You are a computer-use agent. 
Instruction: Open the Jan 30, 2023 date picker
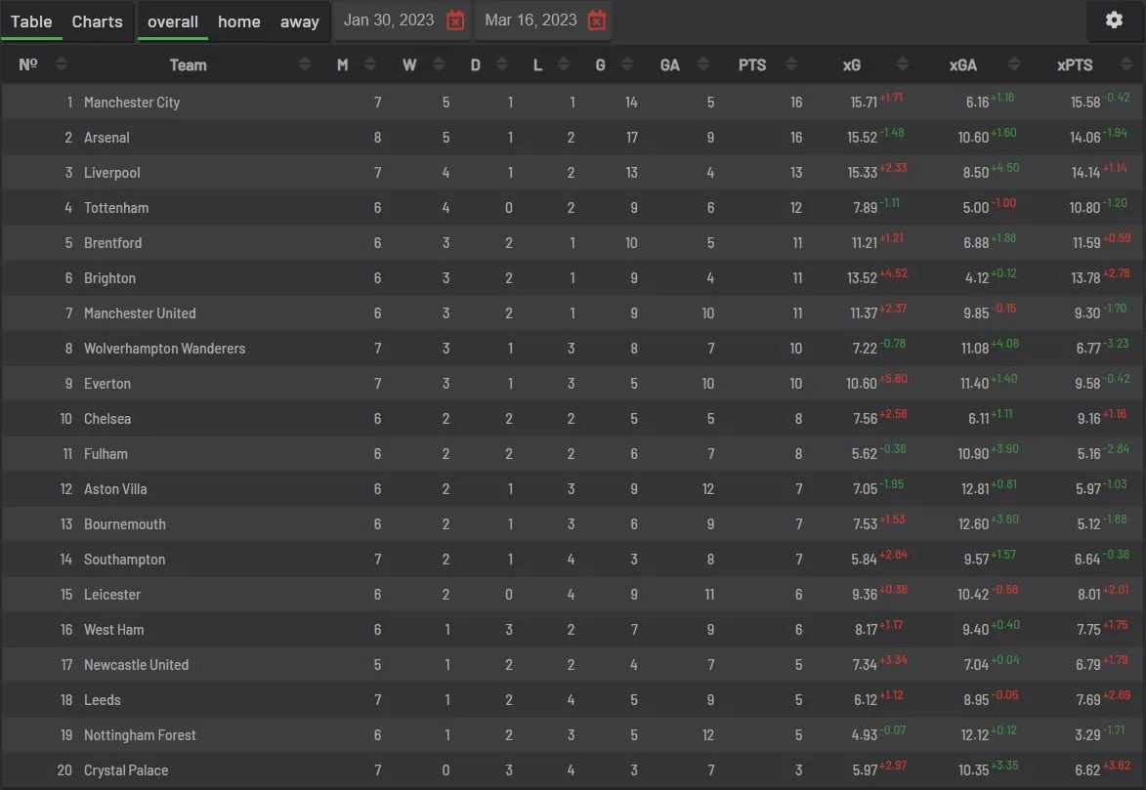[x=389, y=21]
